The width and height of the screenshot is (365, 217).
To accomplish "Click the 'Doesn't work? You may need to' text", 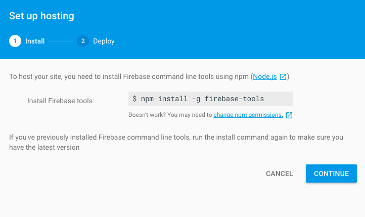I will coord(170,115).
